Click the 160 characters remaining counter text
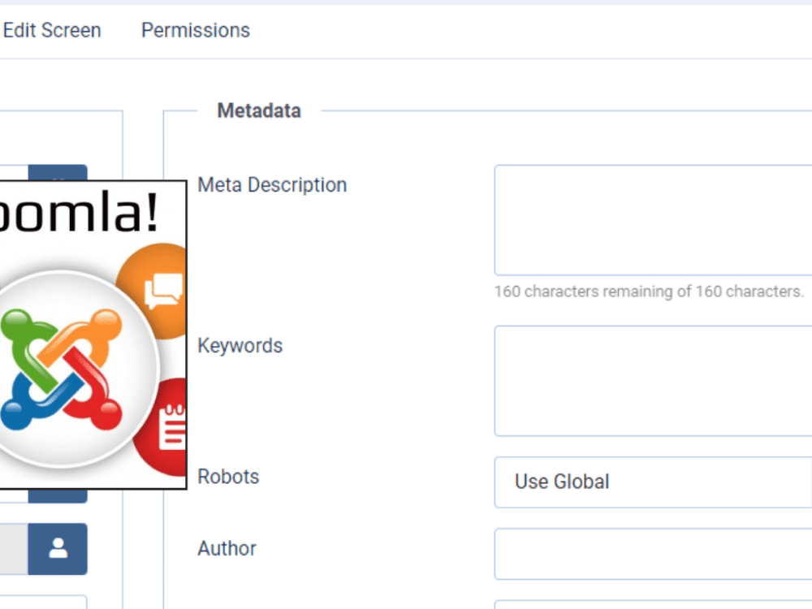This screenshot has width=812, height=609. 649,292
